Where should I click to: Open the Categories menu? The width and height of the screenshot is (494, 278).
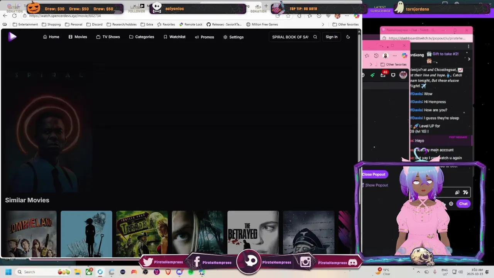coord(142,37)
